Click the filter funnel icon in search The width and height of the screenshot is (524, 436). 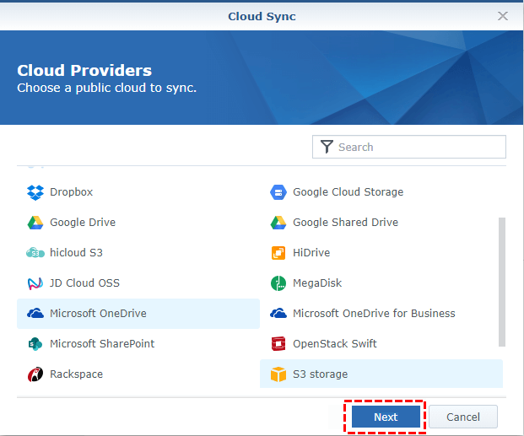327,147
